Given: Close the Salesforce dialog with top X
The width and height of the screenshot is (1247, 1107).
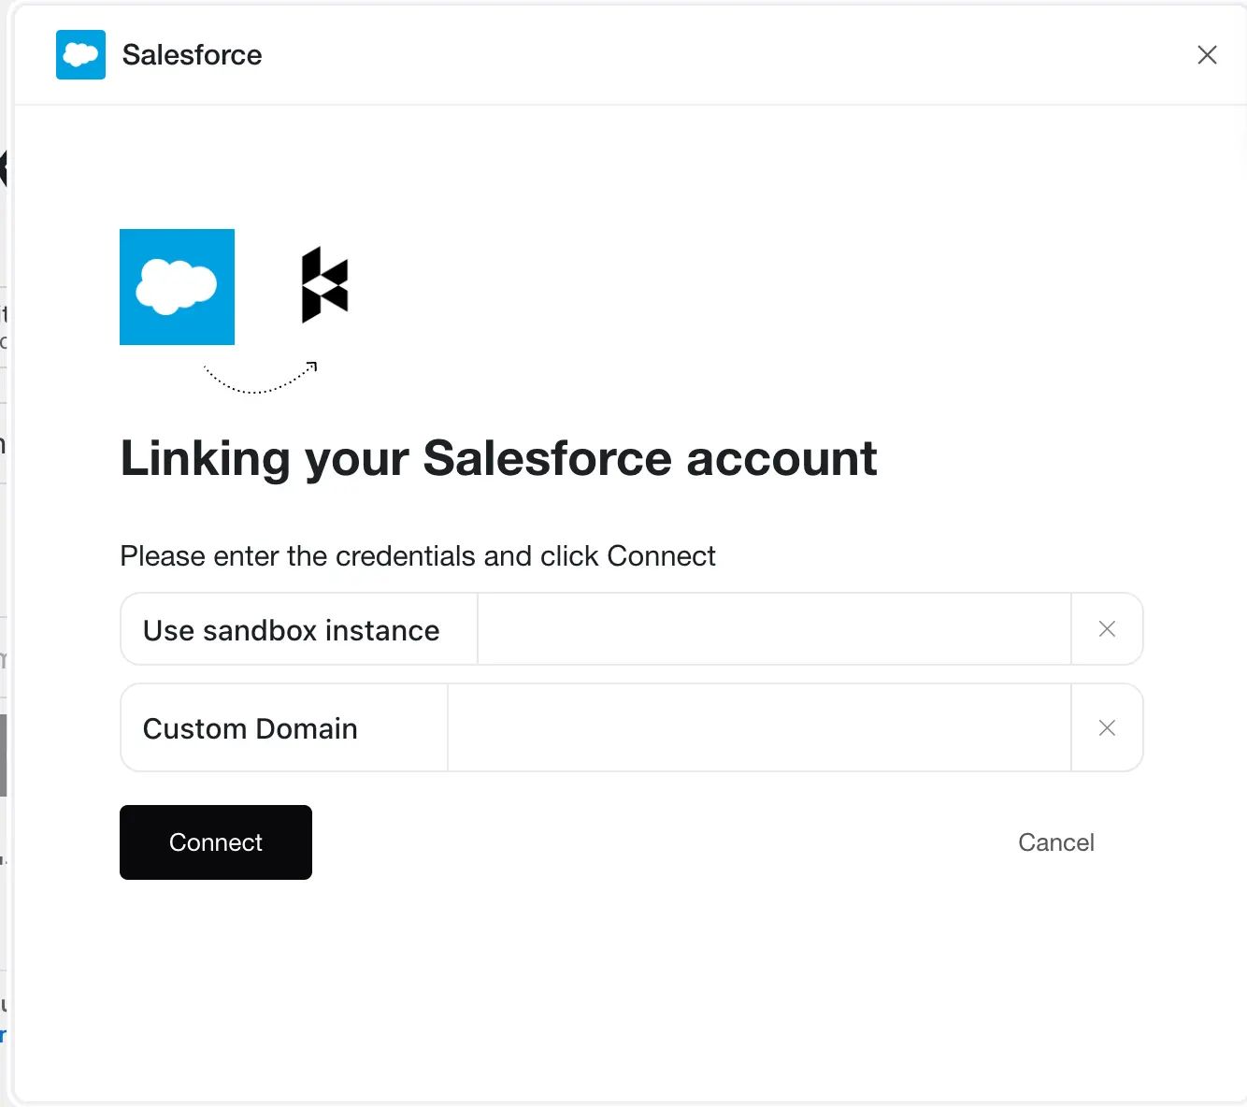Looking at the screenshot, I should [x=1207, y=55].
